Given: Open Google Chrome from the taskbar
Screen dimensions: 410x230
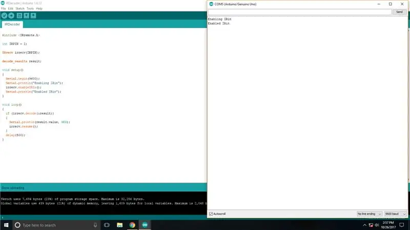Looking at the screenshot, I should [132, 225].
